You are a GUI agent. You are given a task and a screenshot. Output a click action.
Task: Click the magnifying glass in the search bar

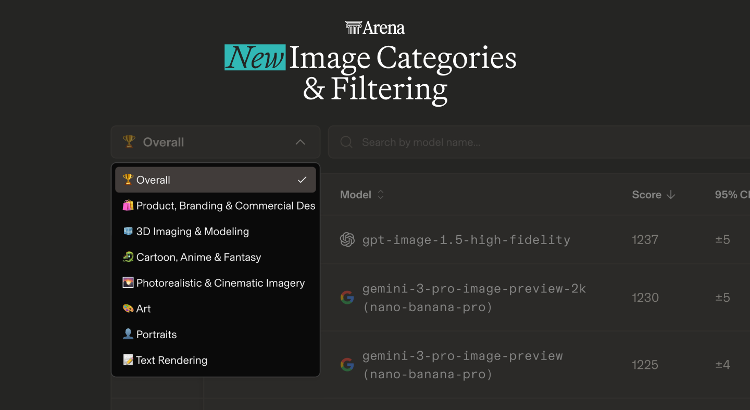point(346,142)
